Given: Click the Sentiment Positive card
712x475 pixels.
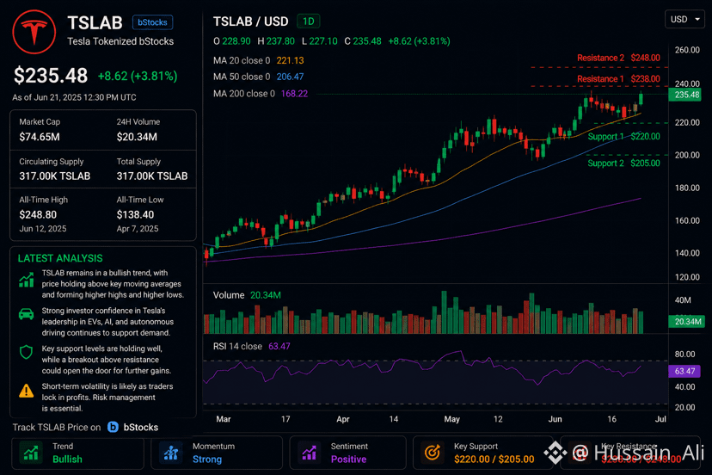Looking at the screenshot, I should click(347, 453).
